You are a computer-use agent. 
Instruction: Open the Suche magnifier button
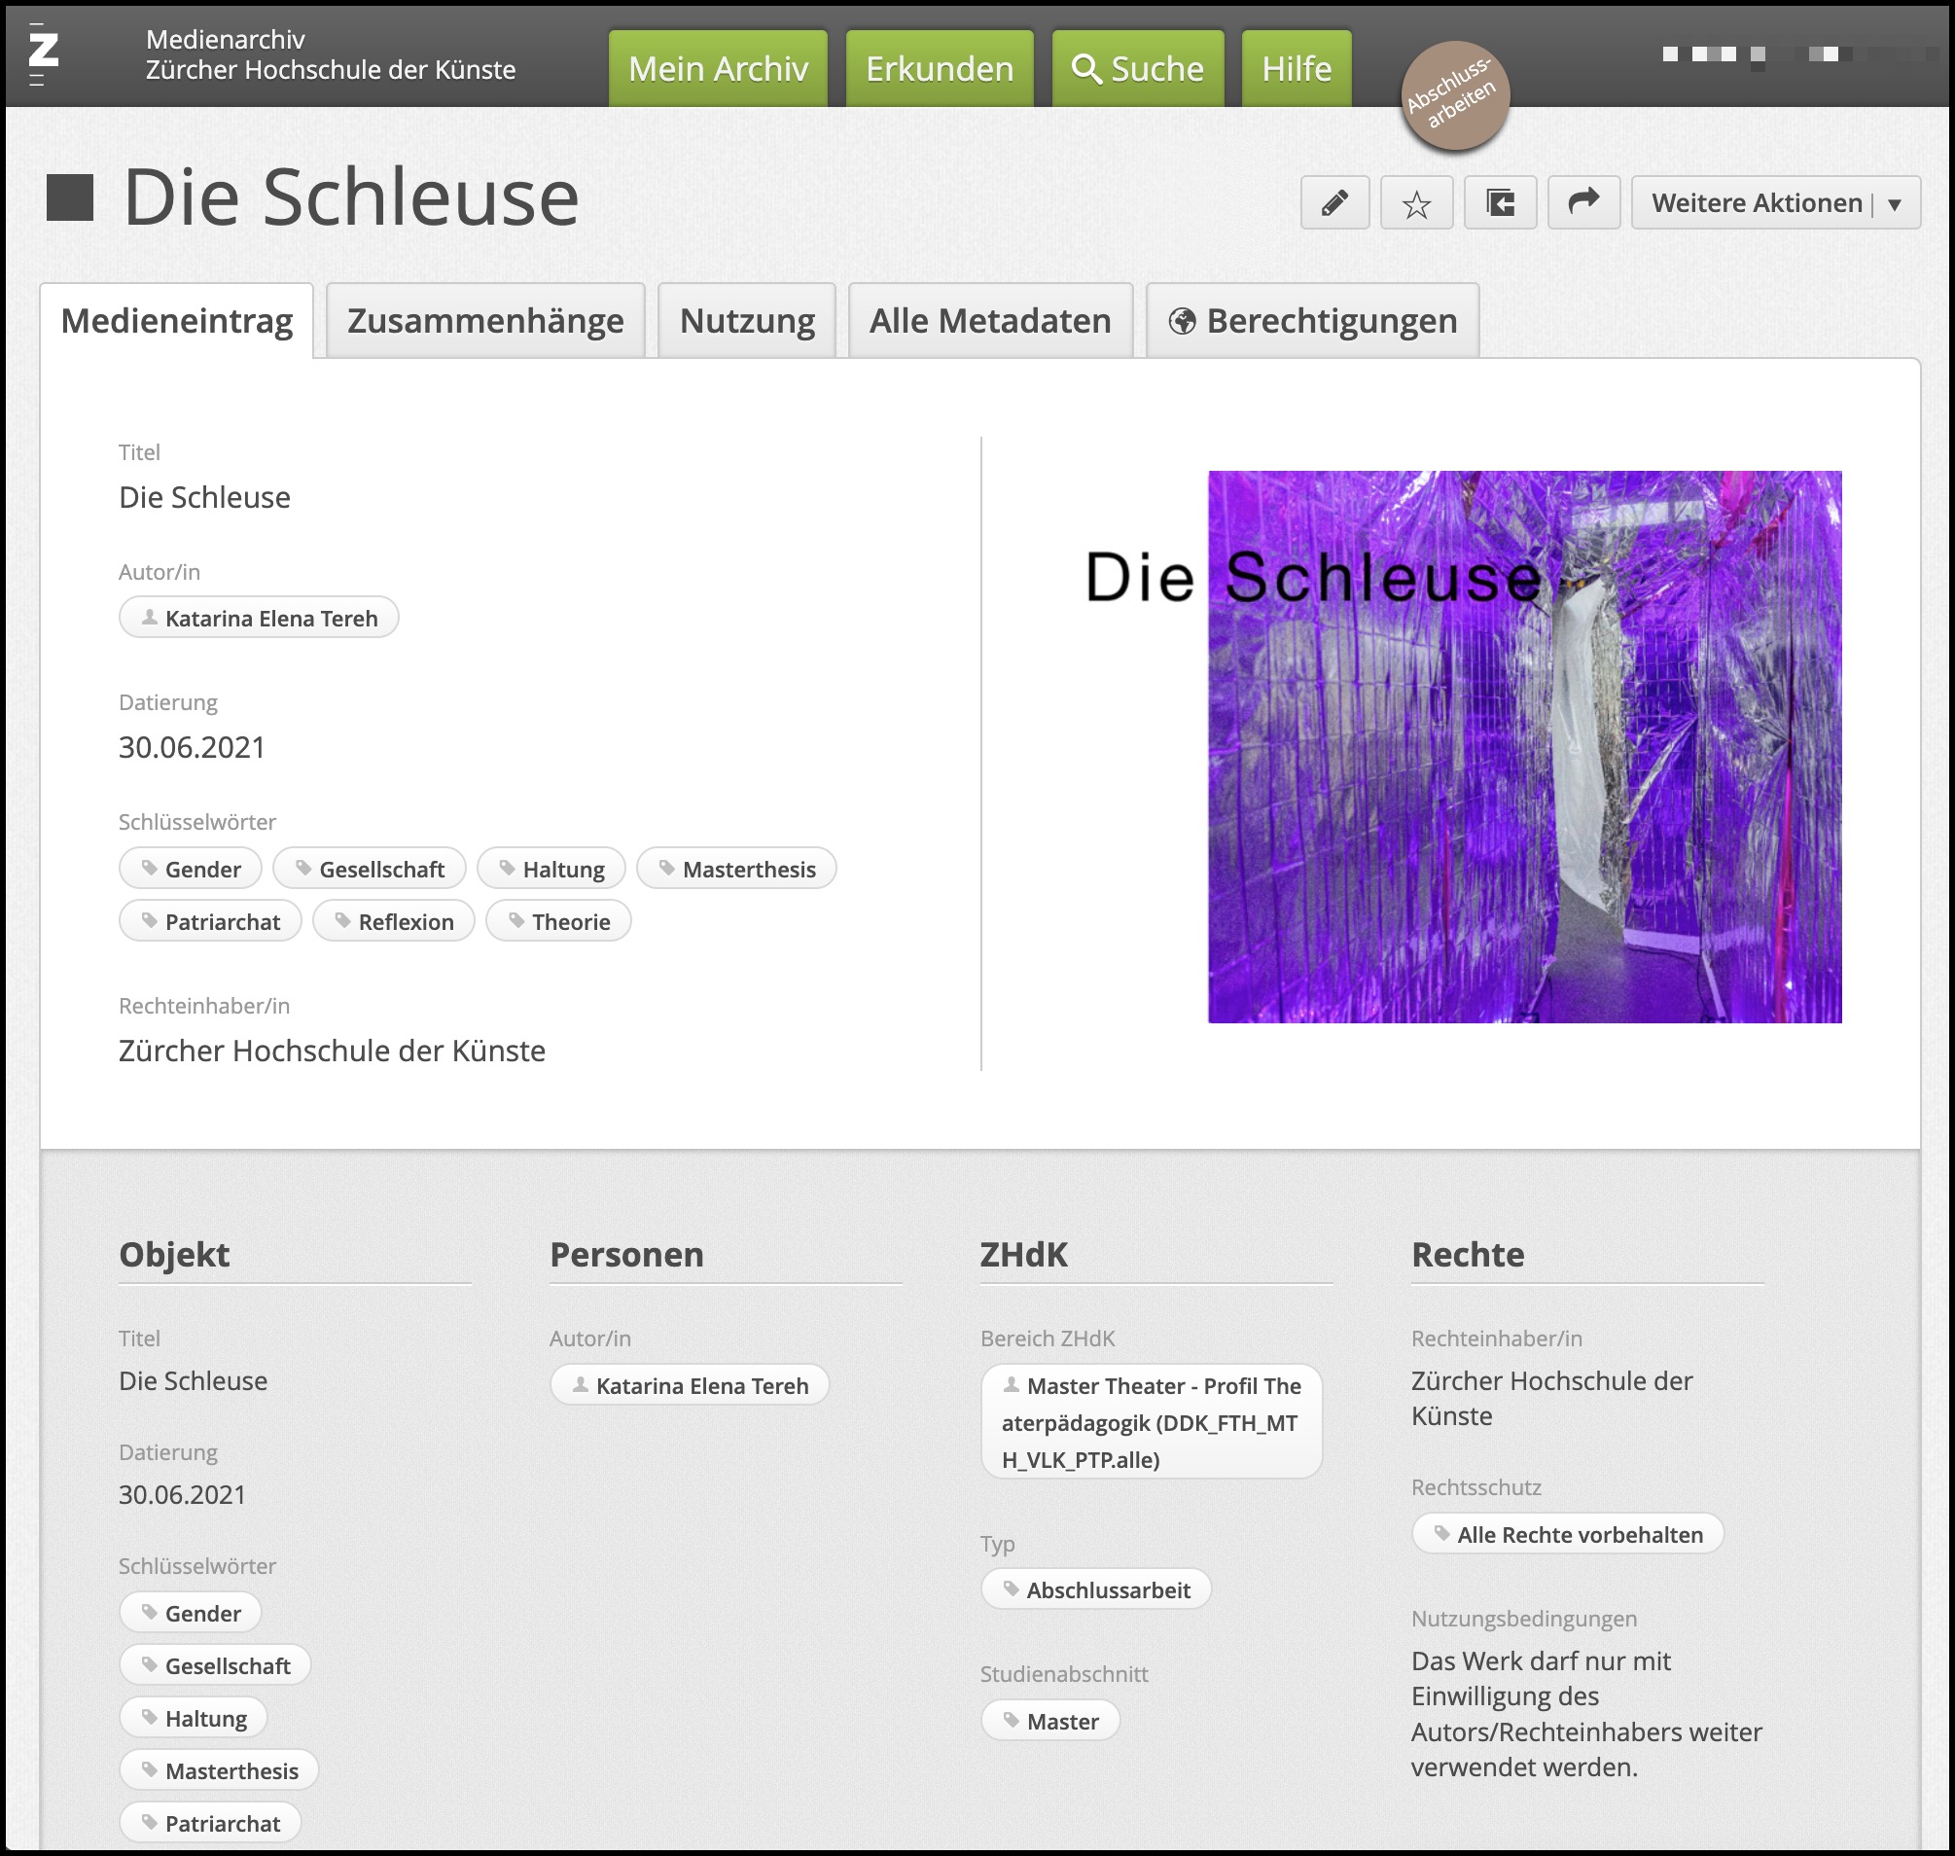1138,68
